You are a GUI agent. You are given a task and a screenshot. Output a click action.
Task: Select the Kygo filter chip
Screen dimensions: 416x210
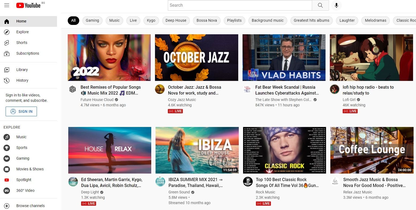pos(151,21)
